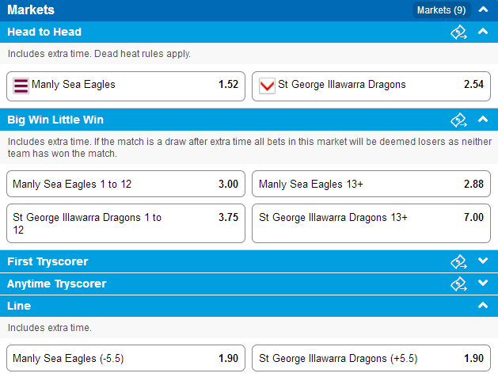
Task: Pick Manly Sea Eagles 1 to 12 odds
Action: click(x=126, y=184)
